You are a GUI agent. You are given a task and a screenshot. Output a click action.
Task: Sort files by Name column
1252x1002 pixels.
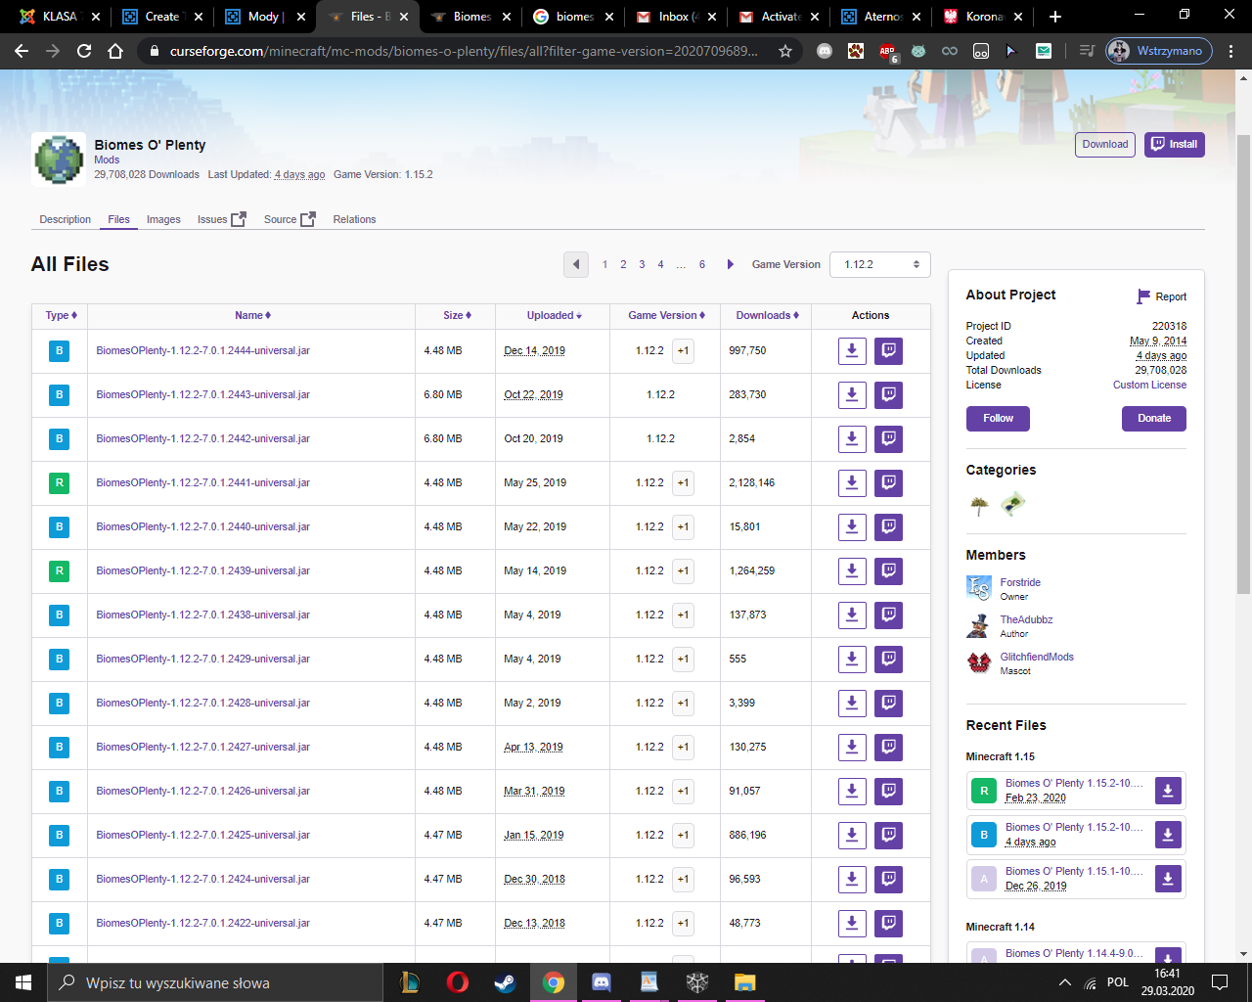pyautogui.click(x=252, y=315)
